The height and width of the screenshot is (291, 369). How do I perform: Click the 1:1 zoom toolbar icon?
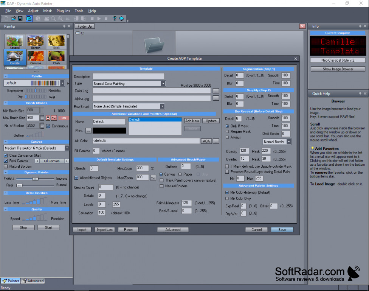coord(68,19)
